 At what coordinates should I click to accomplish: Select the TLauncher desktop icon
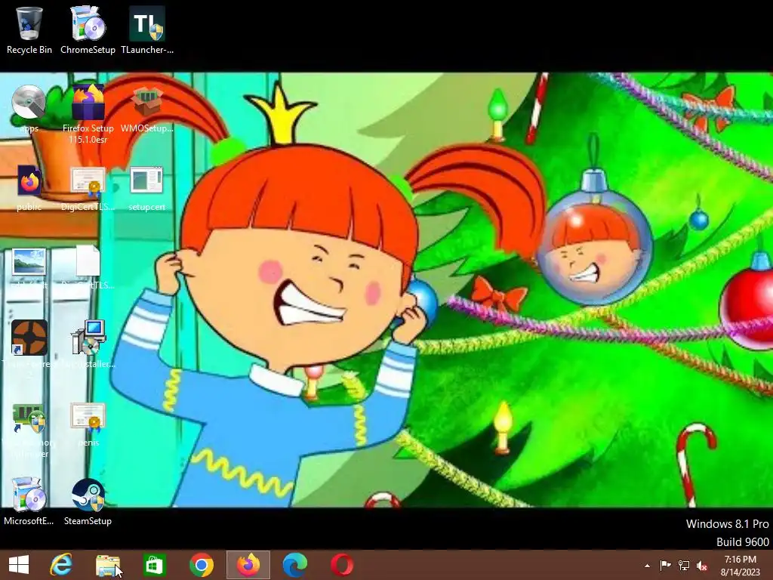tap(147, 30)
